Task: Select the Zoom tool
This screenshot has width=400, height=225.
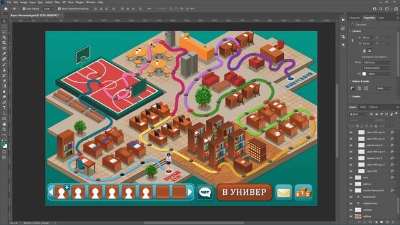Action: tap(4, 129)
